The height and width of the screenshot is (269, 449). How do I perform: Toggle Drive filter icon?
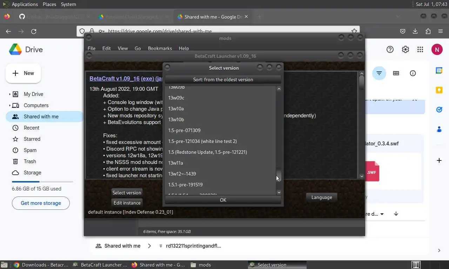coord(379,73)
